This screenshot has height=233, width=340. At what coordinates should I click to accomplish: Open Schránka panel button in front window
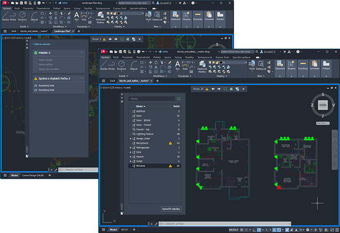pos(314,68)
